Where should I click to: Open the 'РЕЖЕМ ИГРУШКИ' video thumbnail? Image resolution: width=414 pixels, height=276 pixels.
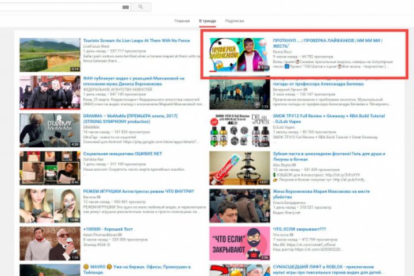(x=50, y=206)
